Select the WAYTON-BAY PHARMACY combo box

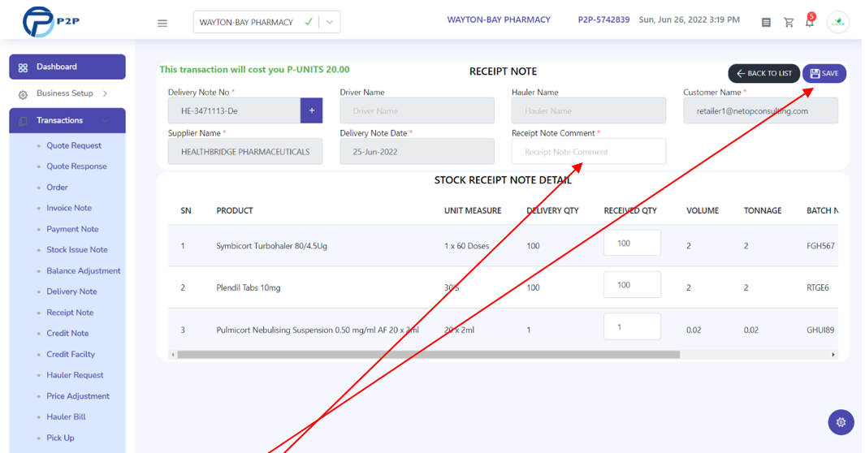pyautogui.click(x=266, y=22)
